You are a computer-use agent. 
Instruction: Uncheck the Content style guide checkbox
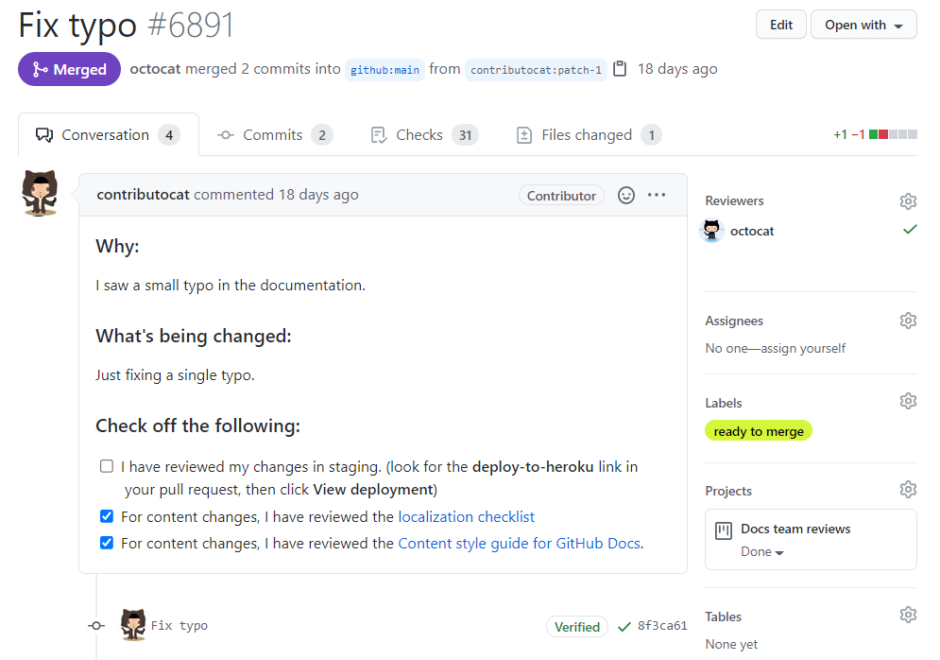[106, 544]
